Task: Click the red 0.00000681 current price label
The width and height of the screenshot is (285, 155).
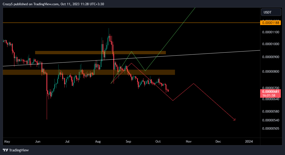Action: coord(270,92)
